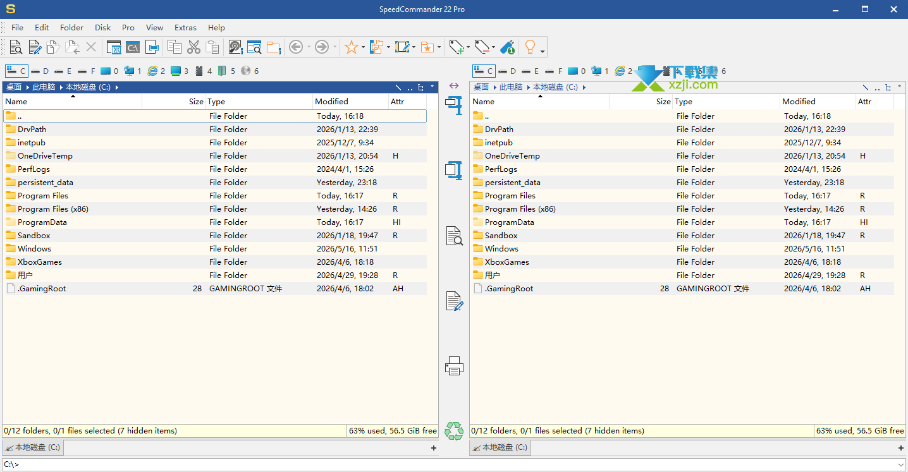Click the second blue move icon in center bar
908x472 pixels.
click(454, 170)
